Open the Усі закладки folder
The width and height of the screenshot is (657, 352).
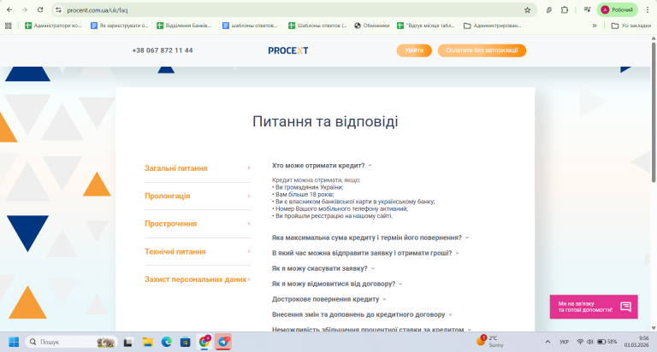coord(631,26)
